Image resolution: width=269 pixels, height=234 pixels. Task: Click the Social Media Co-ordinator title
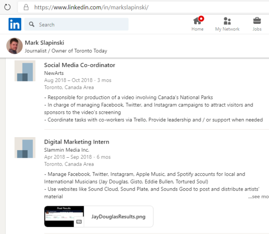pos(80,65)
